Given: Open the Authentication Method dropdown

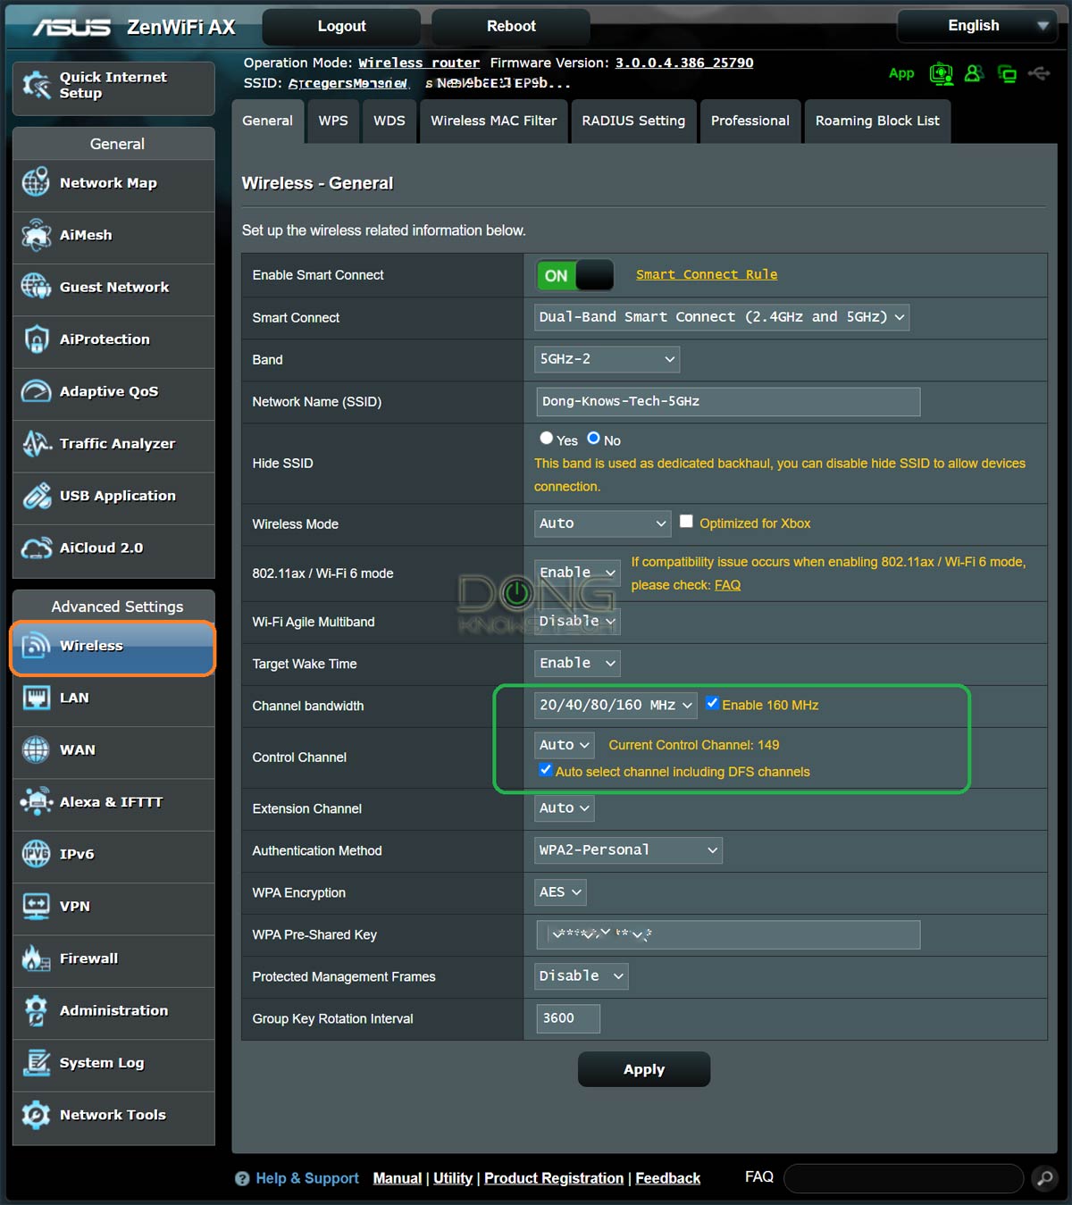Looking at the screenshot, I should coord(628,850).
